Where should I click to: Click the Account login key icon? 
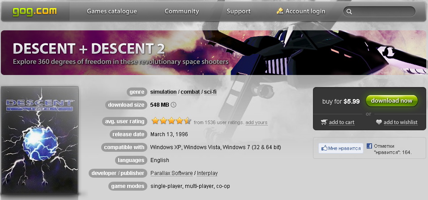(280, 11)
